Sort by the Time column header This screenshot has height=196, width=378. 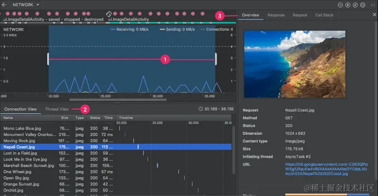[x=109, y=118]
